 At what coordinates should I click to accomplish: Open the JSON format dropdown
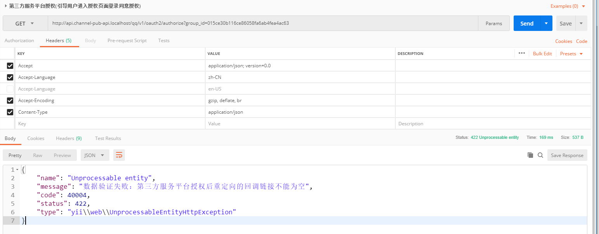coord(95,155)
